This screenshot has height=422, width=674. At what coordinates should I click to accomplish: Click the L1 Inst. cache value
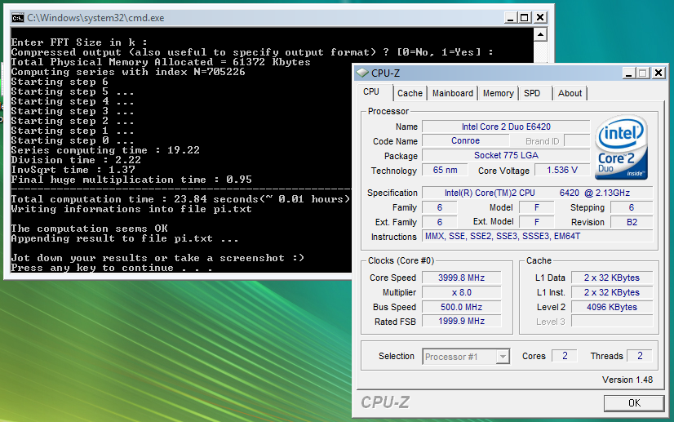pos(612,292)
